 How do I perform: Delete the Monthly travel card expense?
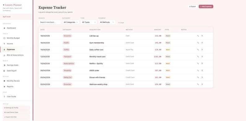pyautogui.click(x=202, y=56)
